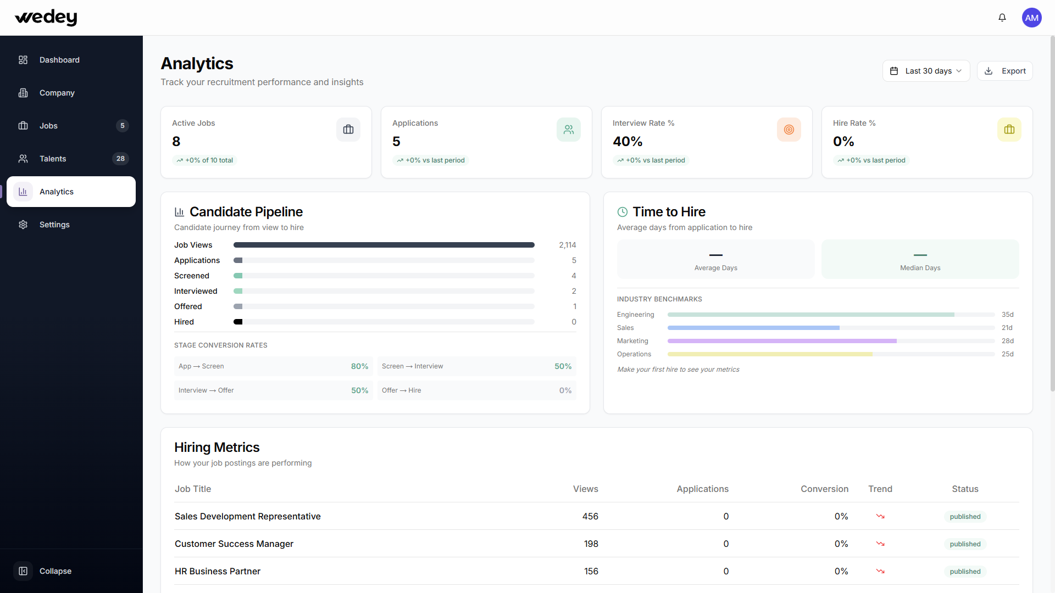Click the published status of HR Business Partner

[x=965, y=572]
